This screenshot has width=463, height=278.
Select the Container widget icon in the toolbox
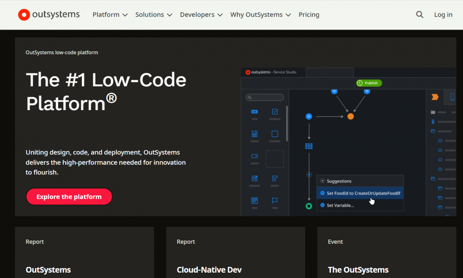tap(275, 134)
